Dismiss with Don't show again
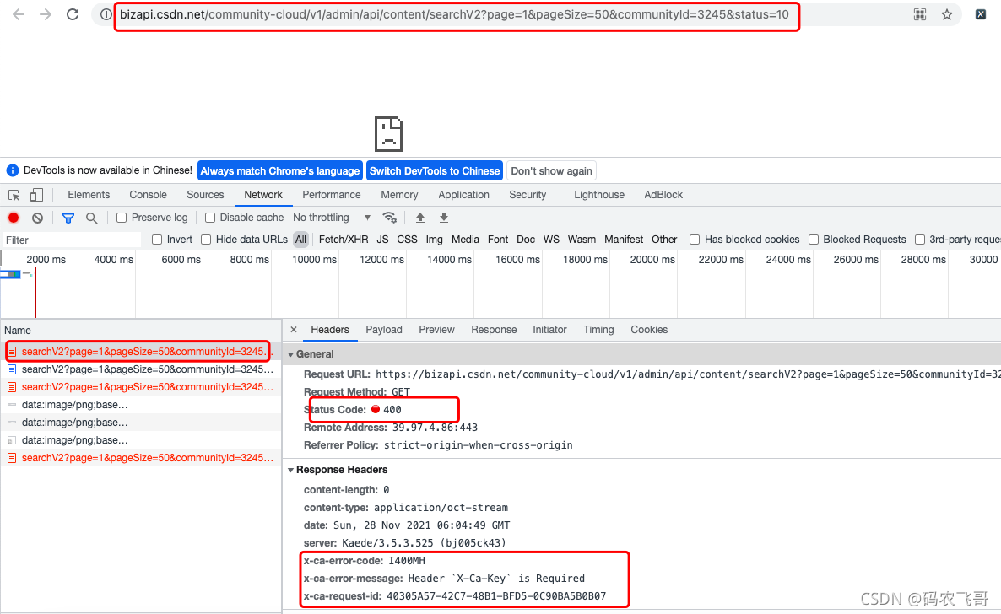Screen dimensions: 1001x614 [552, 171]
